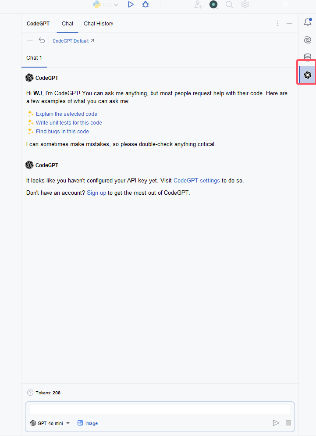316x436 pixels.
Task: Follow the CodeGPT settings link
Action: click(196, 180)
